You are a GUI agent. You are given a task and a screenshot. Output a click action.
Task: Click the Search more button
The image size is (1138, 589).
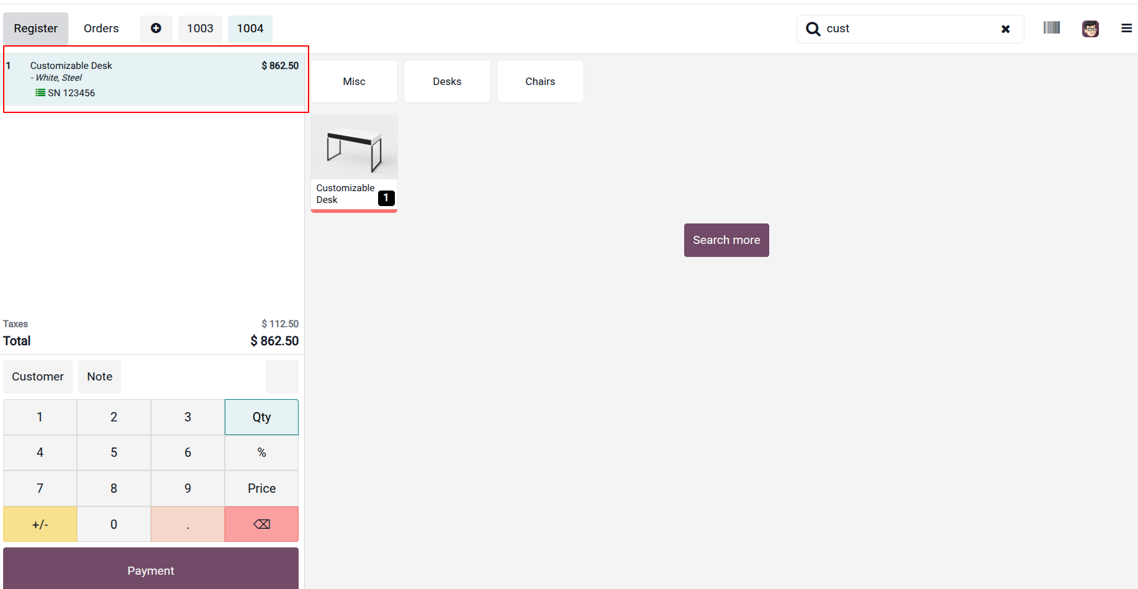726,240
